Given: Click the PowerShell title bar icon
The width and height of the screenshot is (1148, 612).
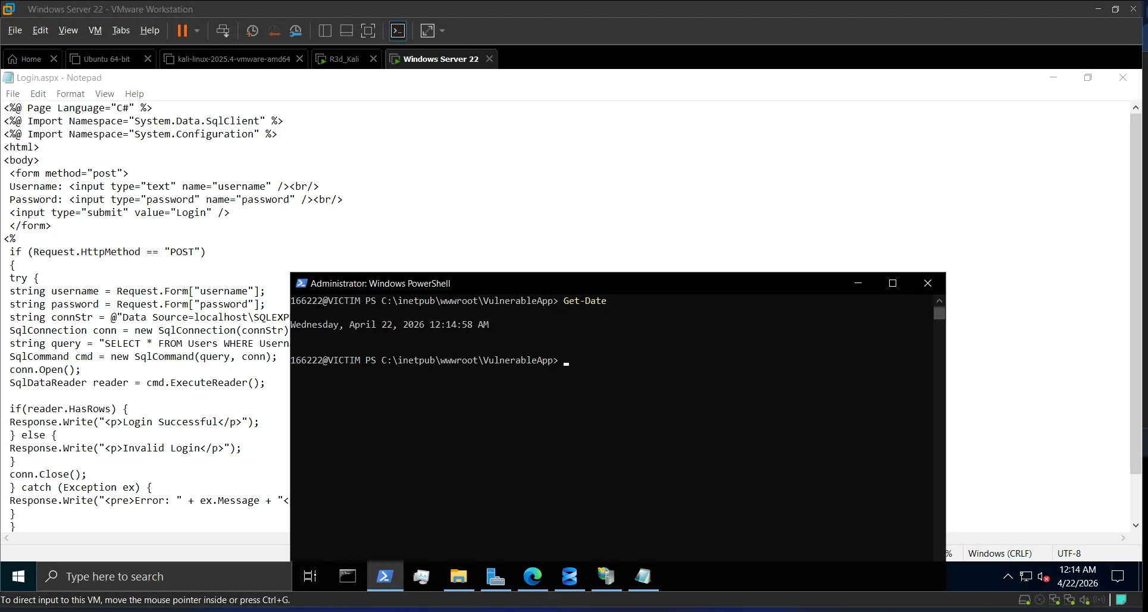Looking at the screenshot, I should pos(301,283).
